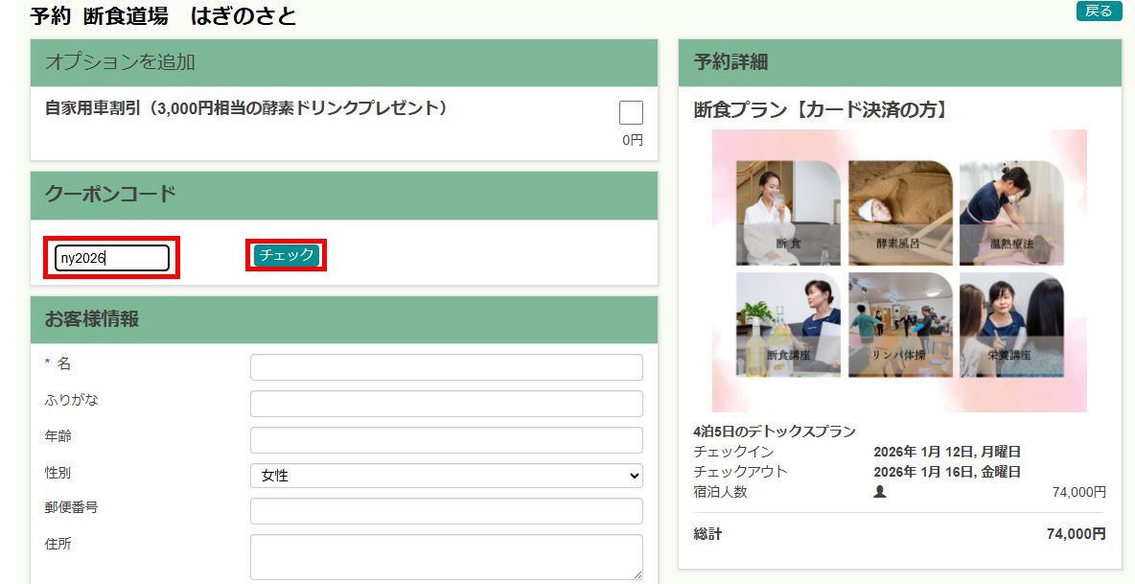Click the クーポンコード input field
This screenshot has height=584, width=1135.
point(112,258)
